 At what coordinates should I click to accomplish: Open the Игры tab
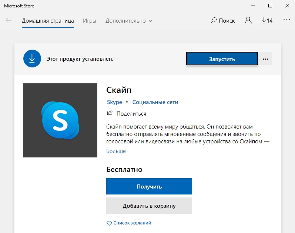[90, 21]
